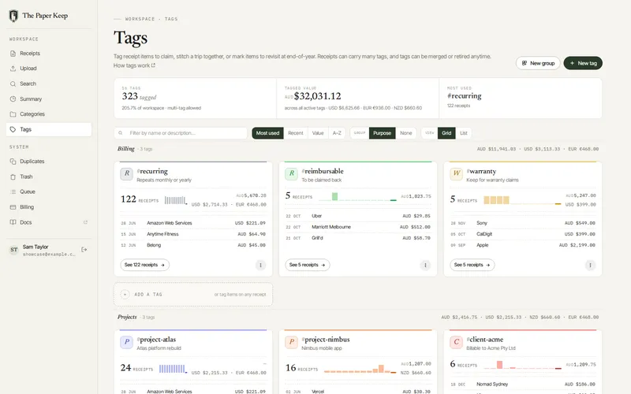Open the #reimbursable tag title
The image size is (631, 394).
point(323,171)
